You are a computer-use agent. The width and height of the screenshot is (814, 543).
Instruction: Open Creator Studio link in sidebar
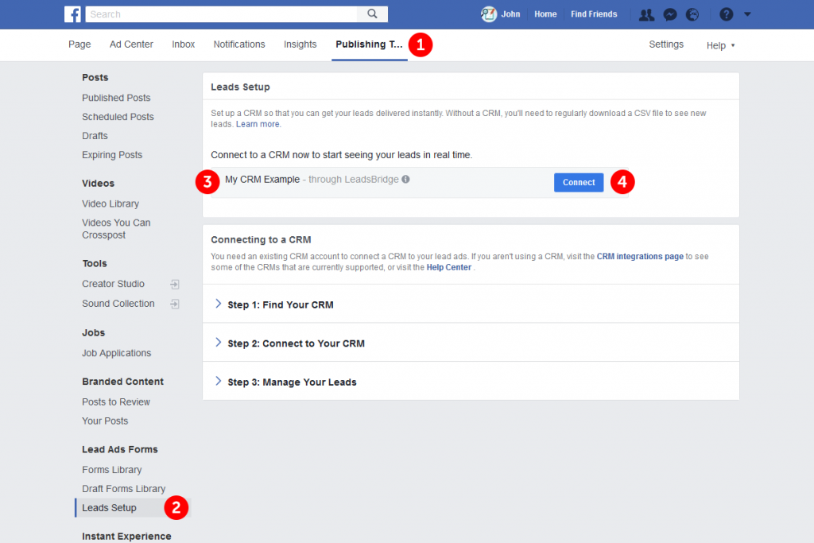[113, 284]
